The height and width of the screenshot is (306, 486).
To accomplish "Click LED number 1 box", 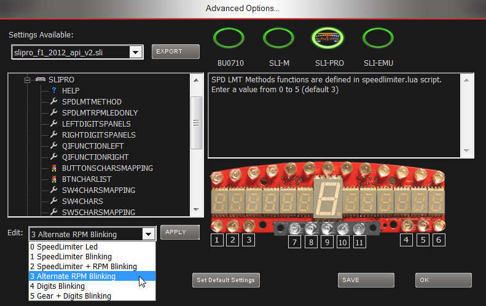I will pyautogui.click(x=217, y=240).
